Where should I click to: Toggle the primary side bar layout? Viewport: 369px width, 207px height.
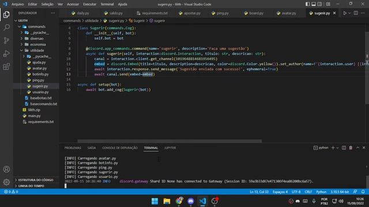[307, 4]
